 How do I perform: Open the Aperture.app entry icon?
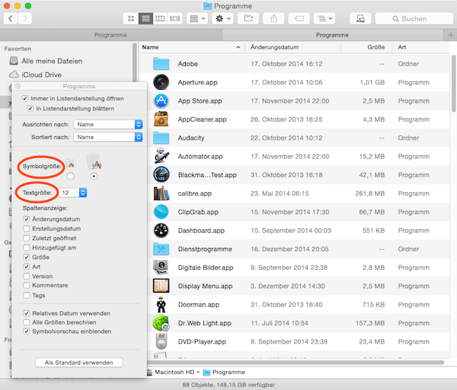[160, 82]
